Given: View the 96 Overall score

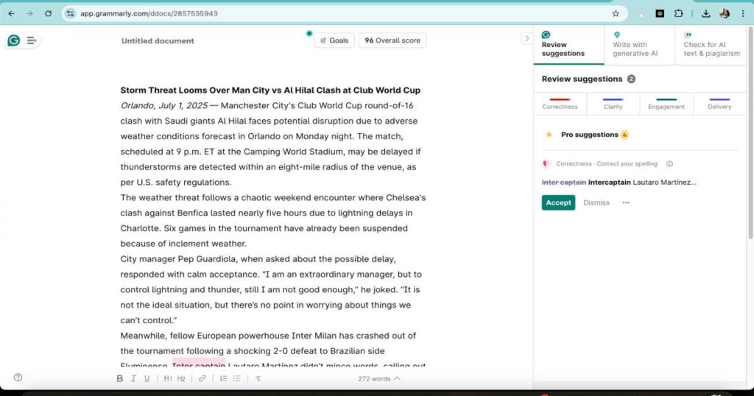Looking at the screenshot, I should [x=392, y=40].
